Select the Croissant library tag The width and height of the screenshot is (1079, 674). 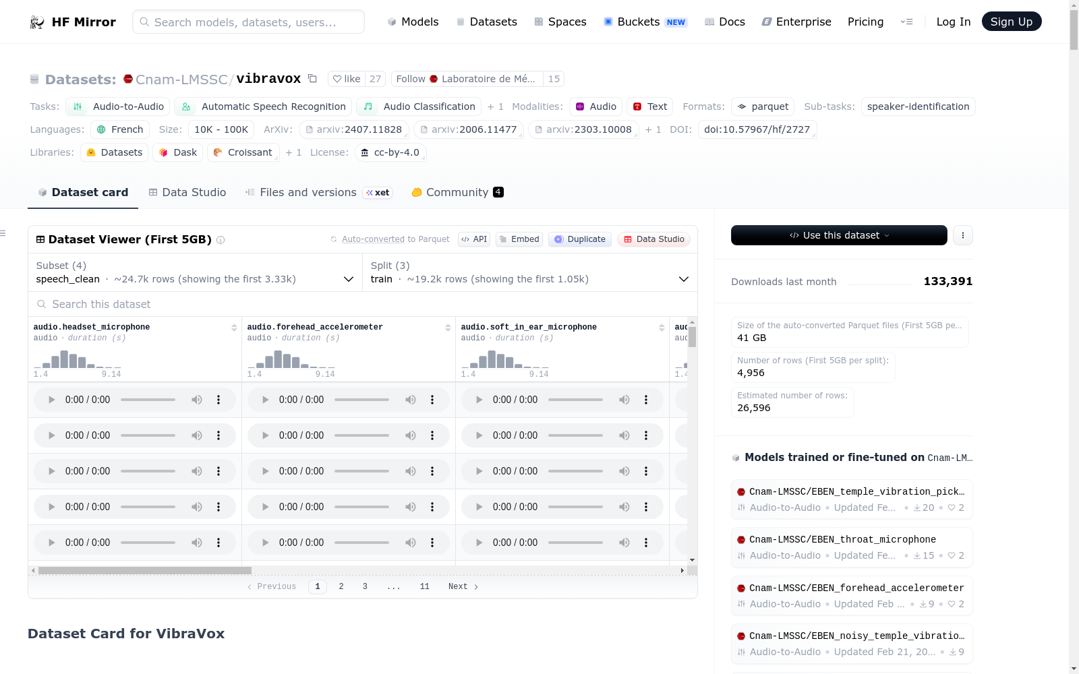click(243, 152)
